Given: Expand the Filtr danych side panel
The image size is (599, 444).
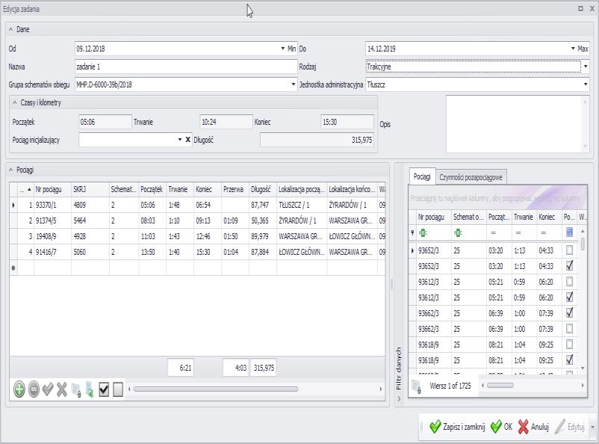Looking at the screenshot, I should point(399,398).
